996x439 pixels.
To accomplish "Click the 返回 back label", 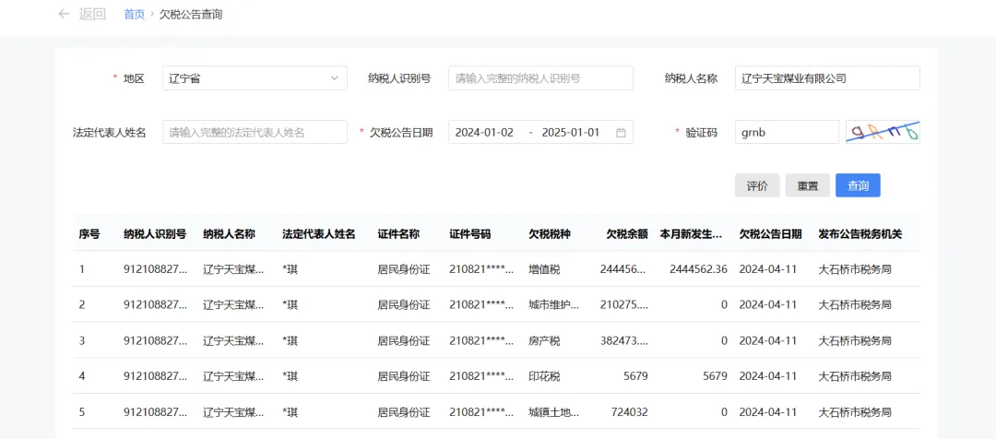I will [92, 14].
